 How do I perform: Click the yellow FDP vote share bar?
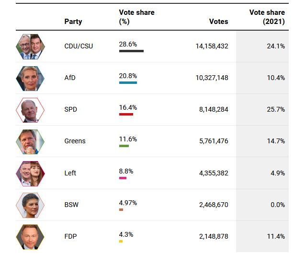[121, 241]
